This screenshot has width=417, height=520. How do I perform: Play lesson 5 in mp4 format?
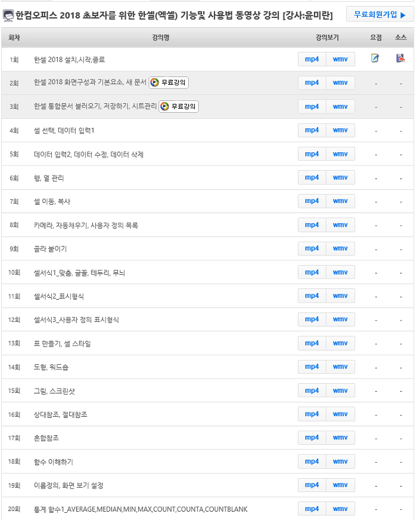(x=312, y=154)
